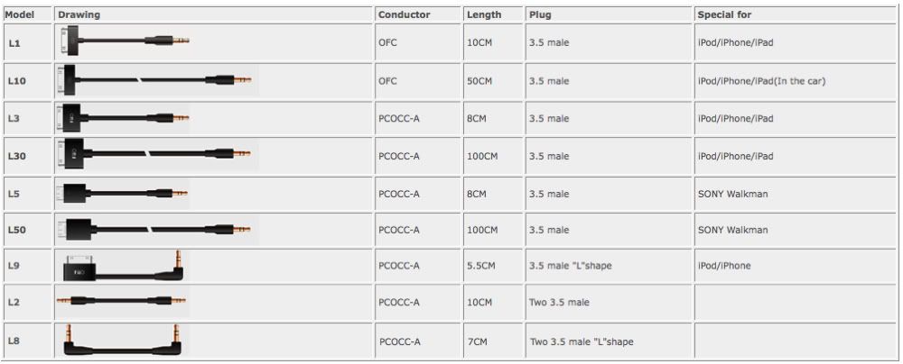Click the L1 cable drawing
The width and height of the screenshot is (903, 364).
pyautogui.click(x=122, y=41)
